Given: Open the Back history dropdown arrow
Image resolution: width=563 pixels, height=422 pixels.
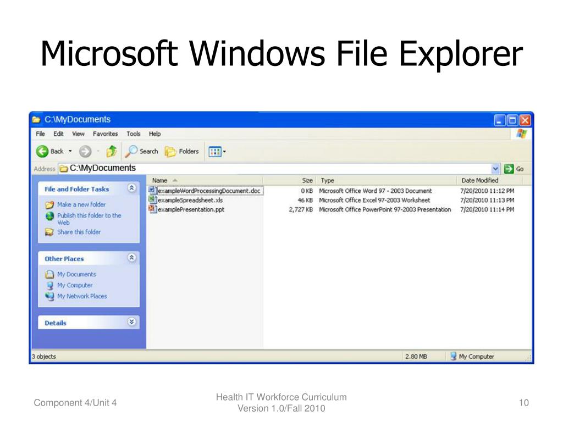Looking at the screenshot, I should coord(70,152).
